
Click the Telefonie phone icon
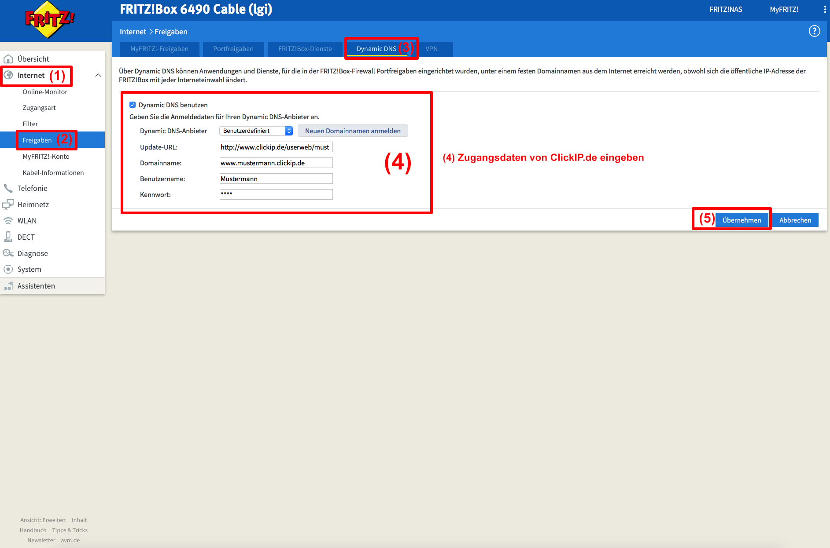8,188
